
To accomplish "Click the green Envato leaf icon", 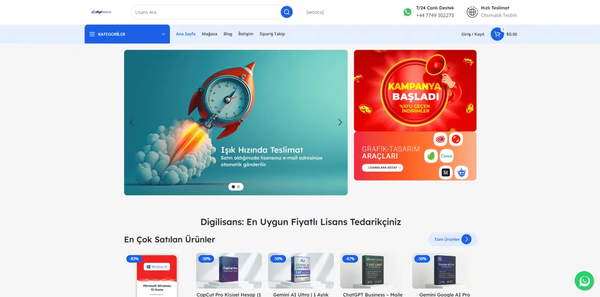I will [x=431, y=156].
